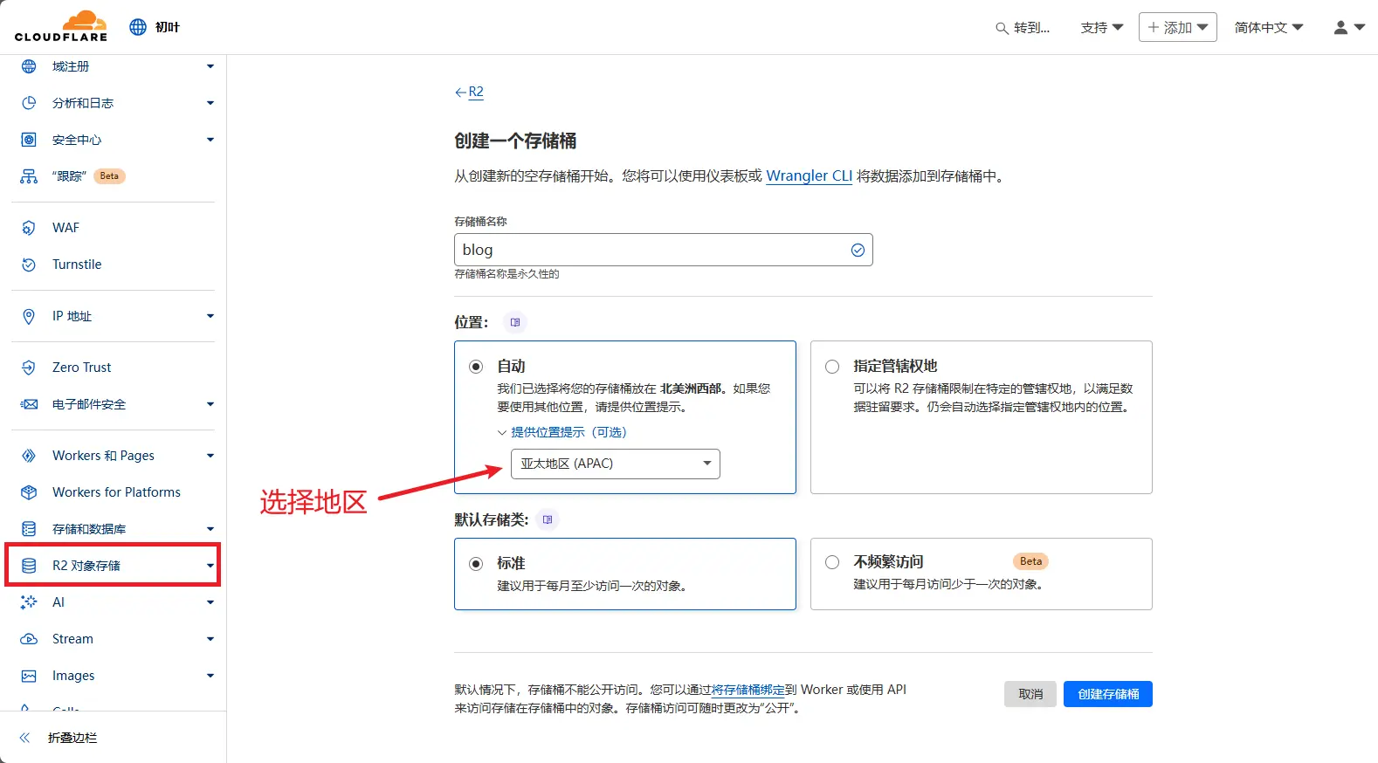This screenshot has height=763, width=1378.
Task: Expand the 域注册 sidebar arrow
Action: [x=210, y=66]
